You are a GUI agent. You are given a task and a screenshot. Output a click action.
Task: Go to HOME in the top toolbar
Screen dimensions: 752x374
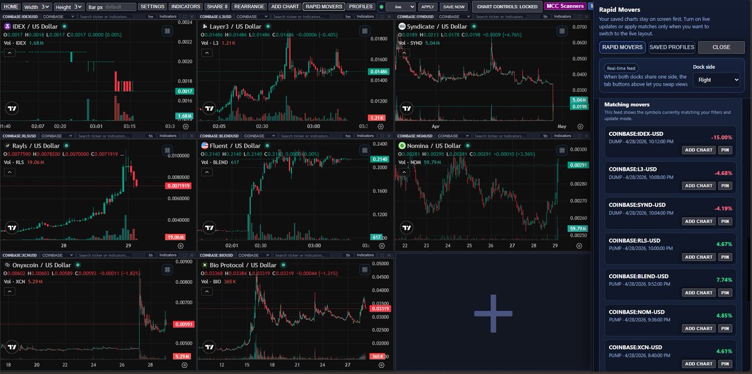11,6
